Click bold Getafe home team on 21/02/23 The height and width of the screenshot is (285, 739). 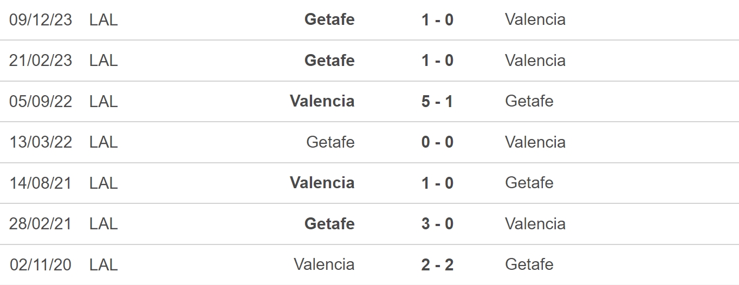coord(329,60)
